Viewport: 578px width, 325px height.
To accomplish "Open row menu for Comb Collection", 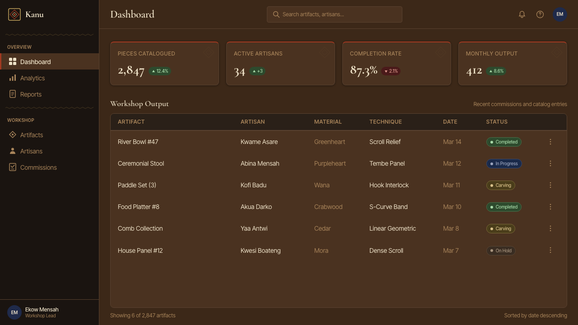I will point(550,228).
